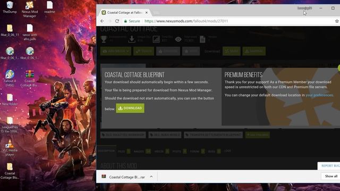Click the dimmed Endorse button
This screenshot has height=191, width=340.
coord(168,51)
